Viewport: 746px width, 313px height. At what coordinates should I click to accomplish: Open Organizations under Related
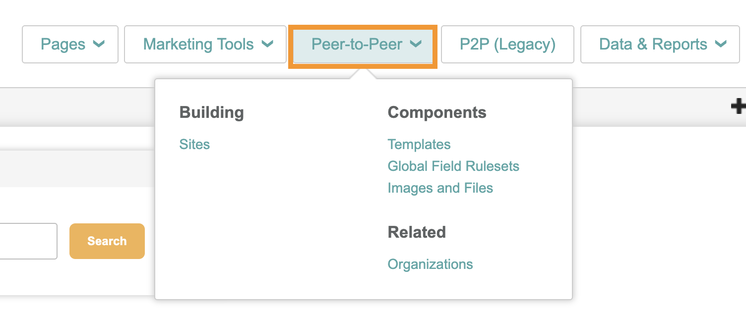click(x=430, y=264)
